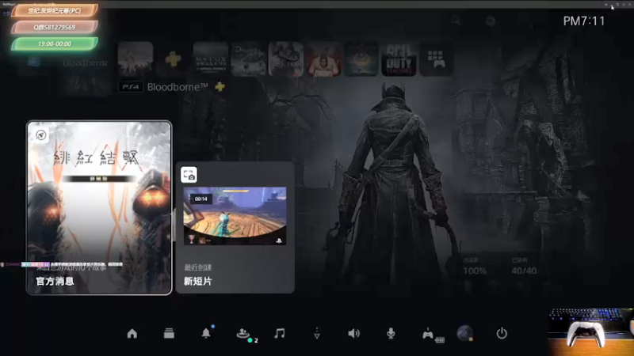This screenshot has width=634, height=356.
Task: Click the 100% progress value
Action: [x=475, y=271]
